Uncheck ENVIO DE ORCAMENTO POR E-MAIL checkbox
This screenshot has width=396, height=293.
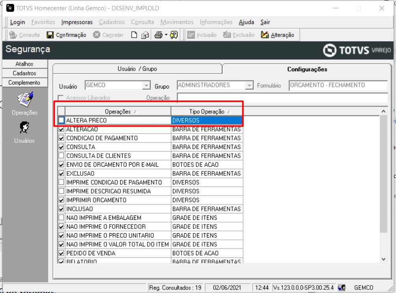click(61, 165)
